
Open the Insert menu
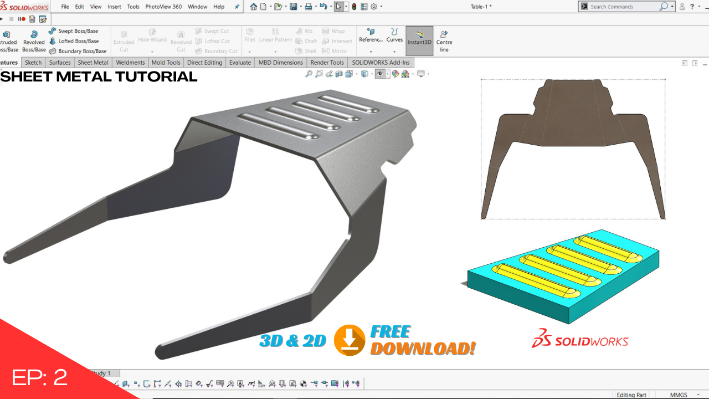115,7
